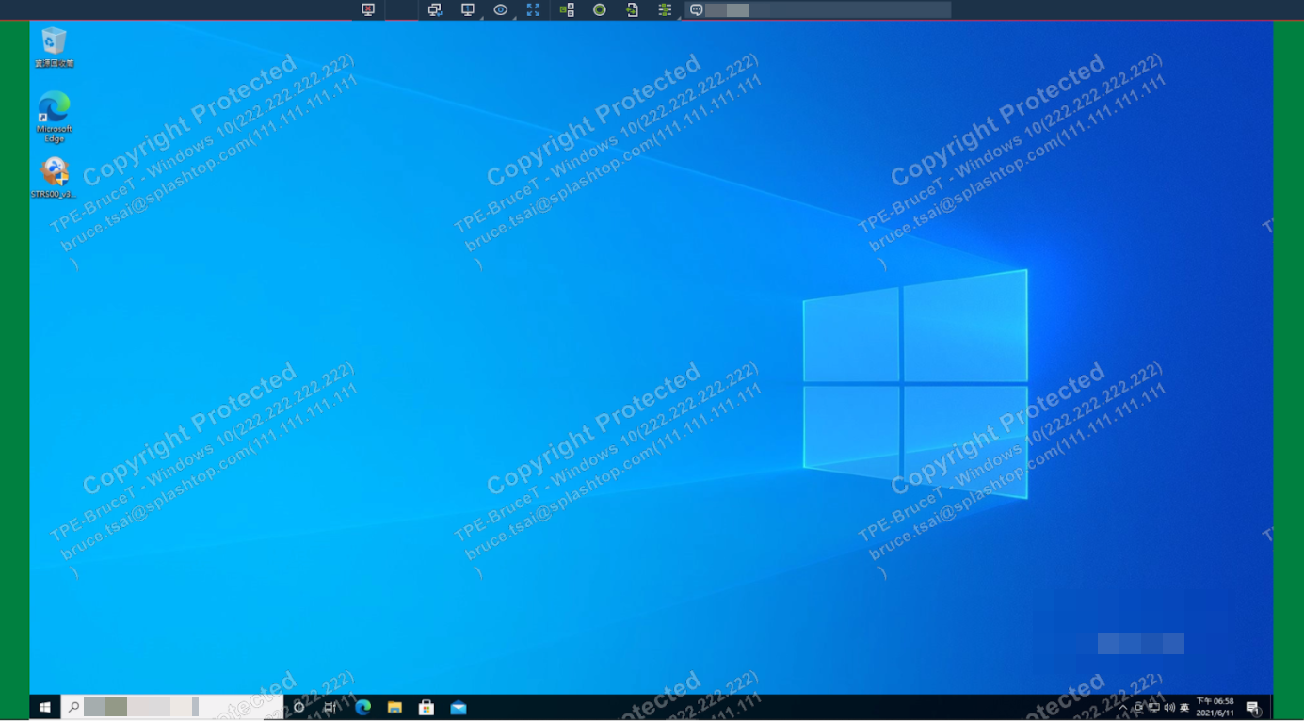Open Mail app from the taskbar
1304x721 pixels.
tap(459, 708)
